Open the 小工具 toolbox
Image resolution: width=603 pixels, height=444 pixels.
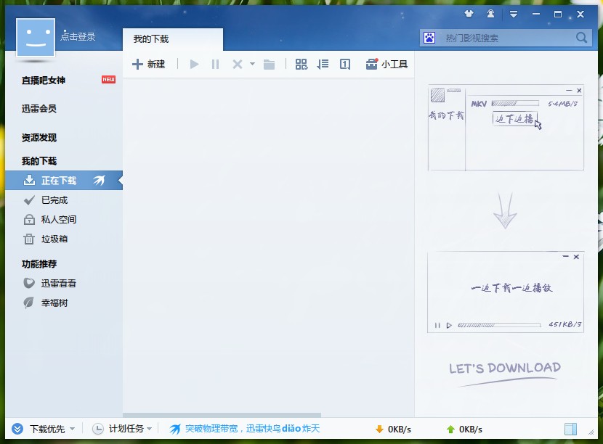pyautogui.click(x=387, y=64)
